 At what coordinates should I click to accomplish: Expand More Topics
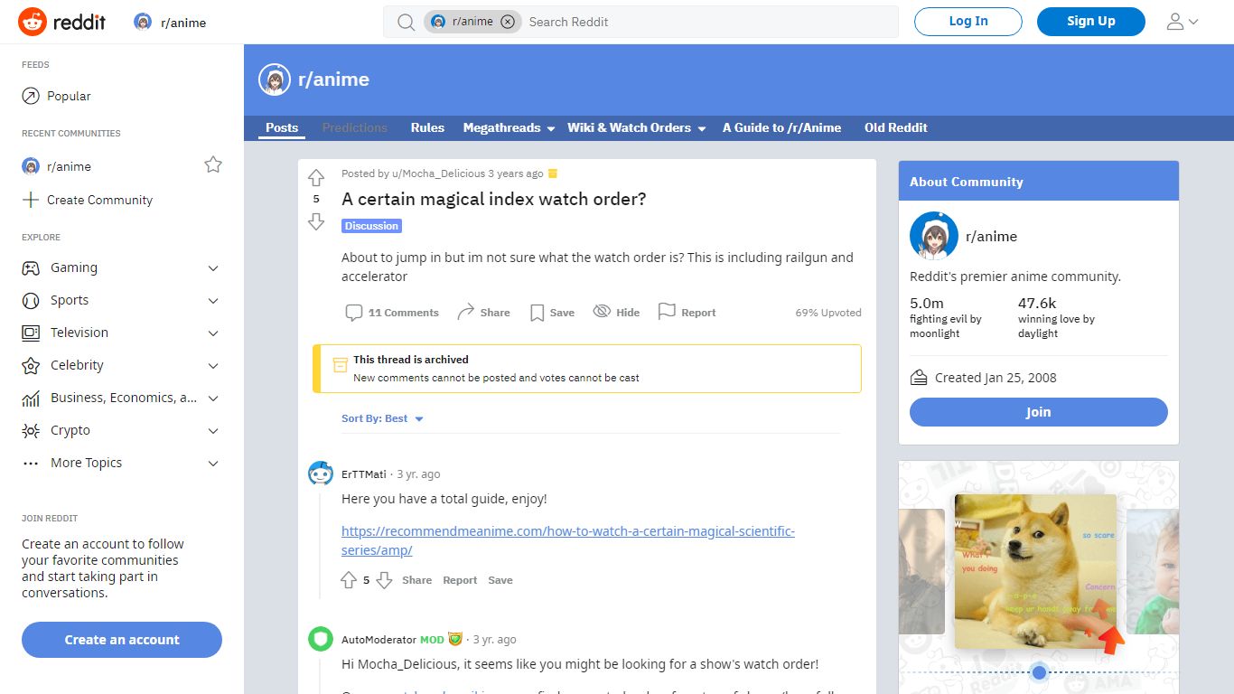click(213, 464)
